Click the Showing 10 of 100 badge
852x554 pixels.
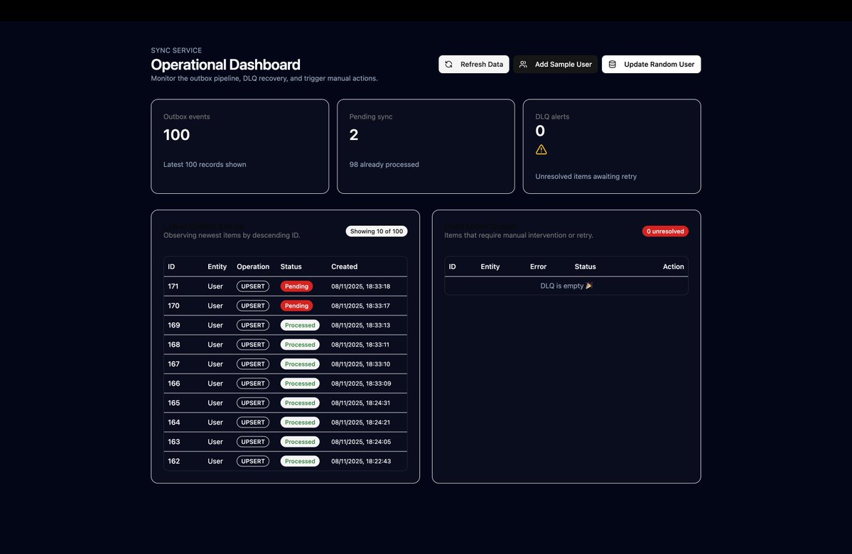point(377,232)
